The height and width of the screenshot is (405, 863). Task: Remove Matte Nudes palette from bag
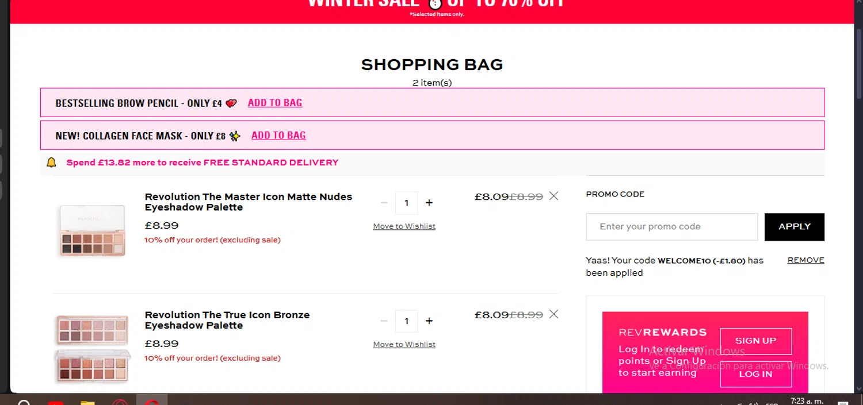(x=553, y=196)
